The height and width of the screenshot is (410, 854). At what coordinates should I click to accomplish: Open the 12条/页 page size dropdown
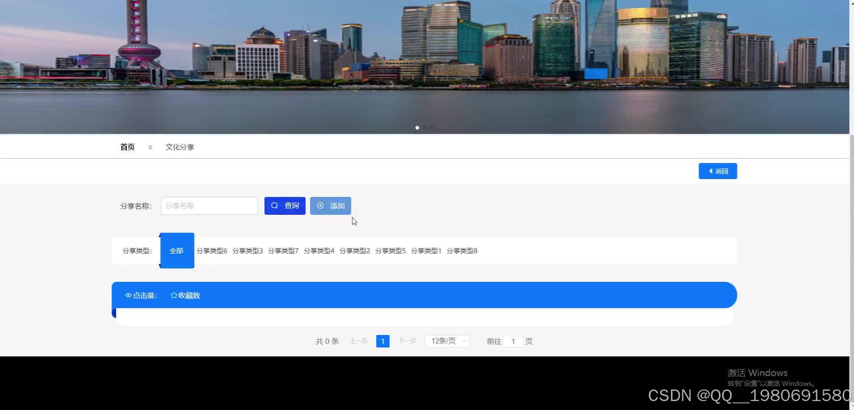(x=446, y=341)
